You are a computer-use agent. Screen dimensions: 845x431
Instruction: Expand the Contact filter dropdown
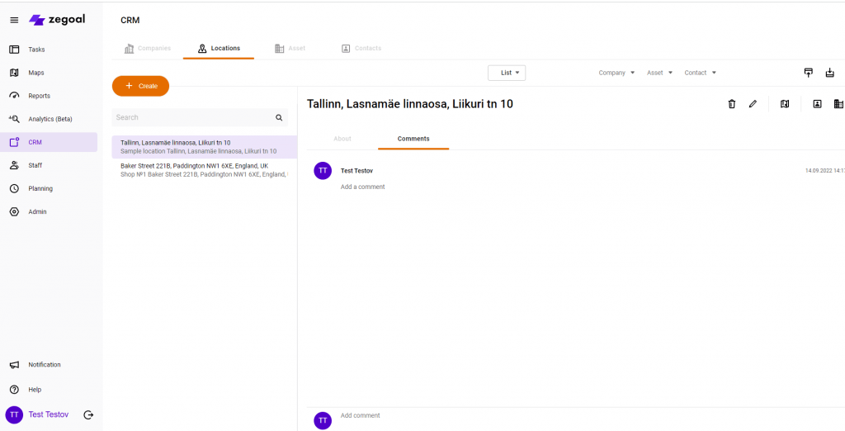click(700, 73)
